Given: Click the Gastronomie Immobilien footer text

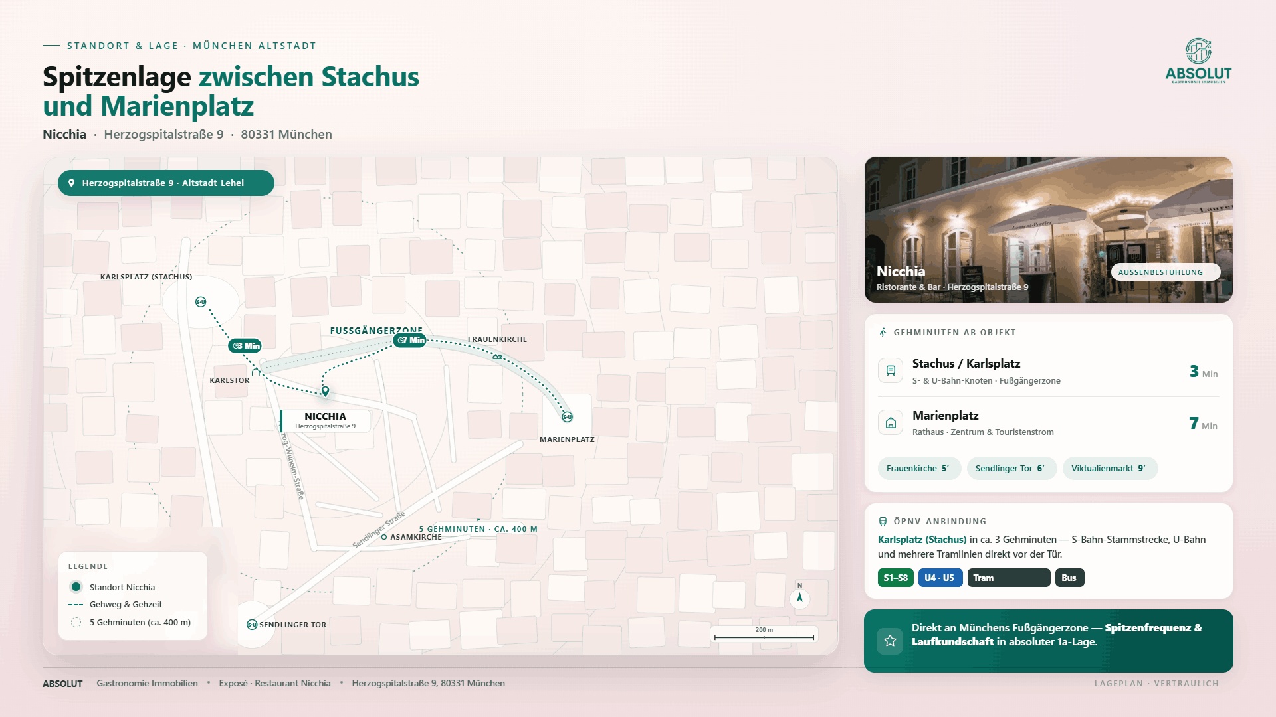Looking at the screenshot, I should [x=147, y=684].
